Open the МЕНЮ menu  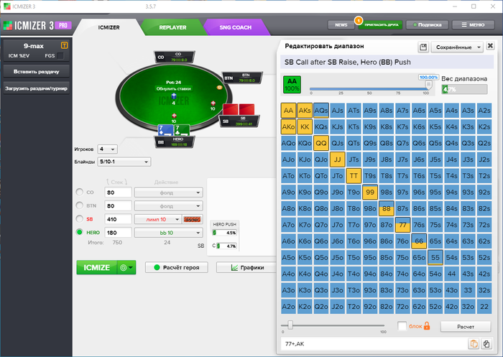pos(473,24)
